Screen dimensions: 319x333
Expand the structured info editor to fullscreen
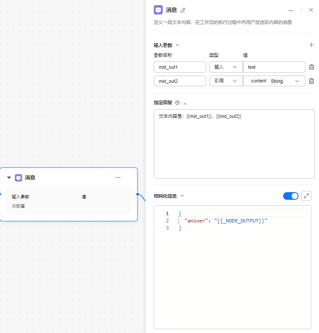[306, 196]
